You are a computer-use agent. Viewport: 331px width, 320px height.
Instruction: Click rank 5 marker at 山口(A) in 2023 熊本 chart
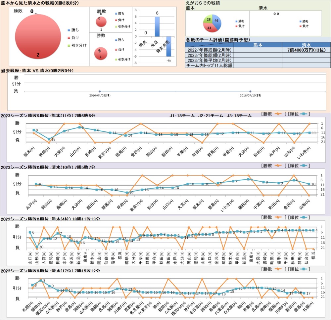(79, 127)
